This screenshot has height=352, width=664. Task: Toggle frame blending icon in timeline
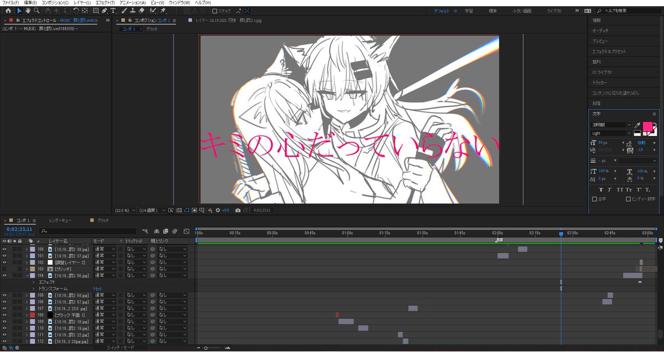click(165, 231)
